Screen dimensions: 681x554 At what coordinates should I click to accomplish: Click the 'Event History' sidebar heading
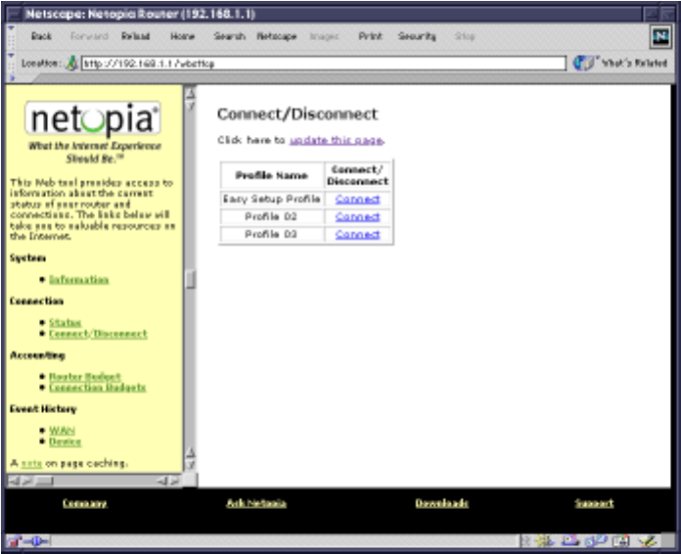[x=43, y=409]
